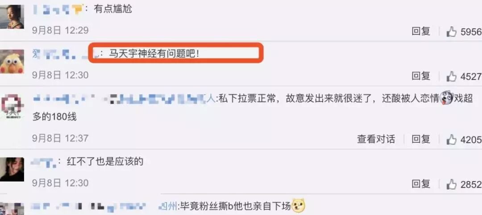
Task: Reply to the 马天宇神经有问题吧 comment
Action: pyautogui.click(x=421, y=76)
